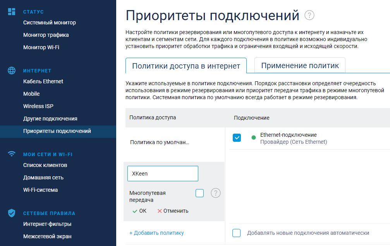Click the Wi-Fi icon beside My Networks section
The width and height of the screenshot is (390, 246).
click(x=12, y=154)
